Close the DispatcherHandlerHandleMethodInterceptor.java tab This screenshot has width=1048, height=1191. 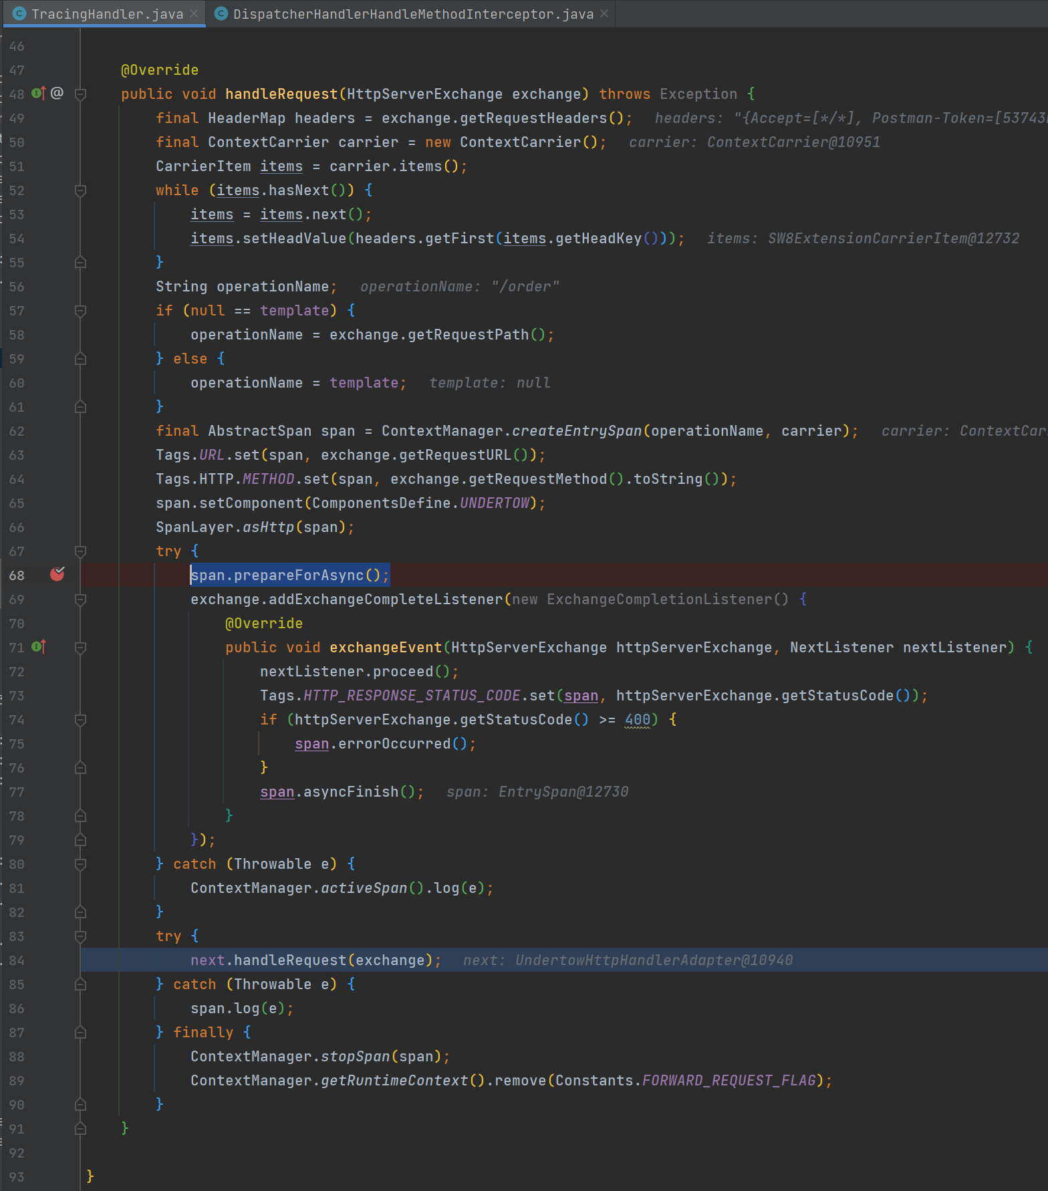tap(604, 13)
